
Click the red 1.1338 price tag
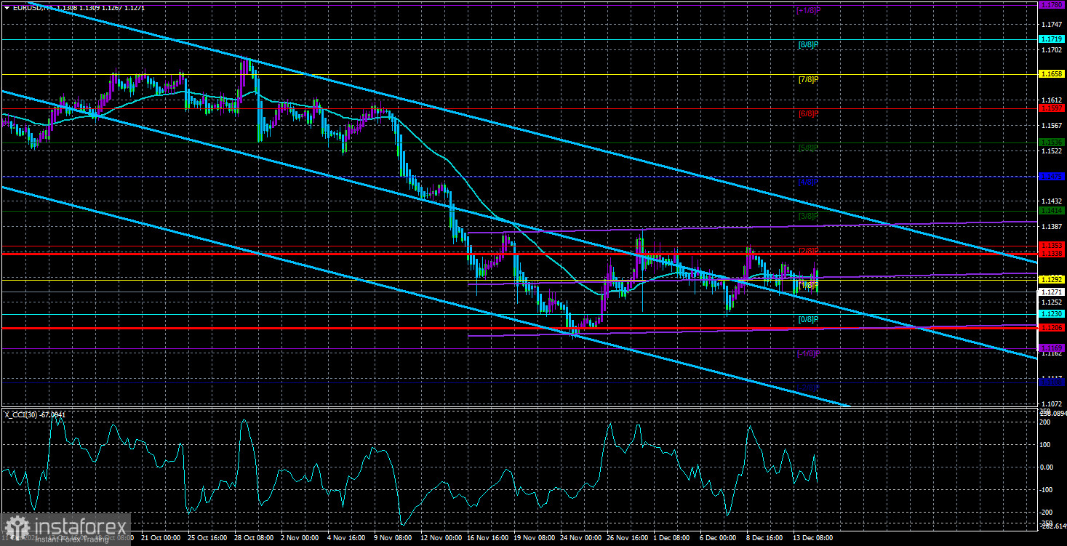point(1052,254)
